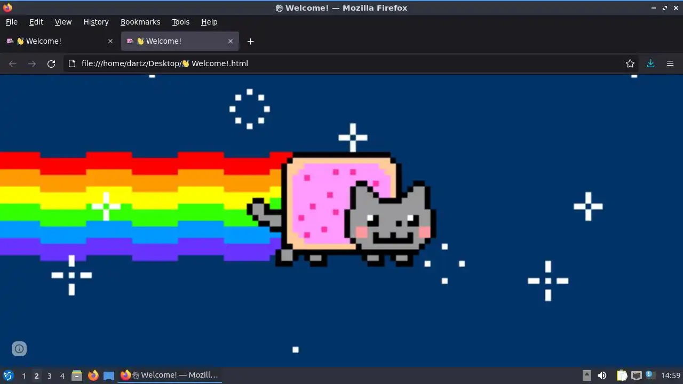The width and height of the screenshot is (683, 384).
Task: Open the Bookmarks menu
Action: pyautogui.click(x=140, y=22)
